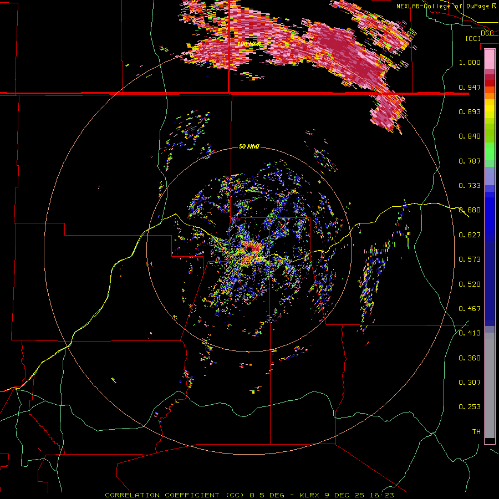
Task: Pick the gray color bar segment
Action: coord(490,385)
